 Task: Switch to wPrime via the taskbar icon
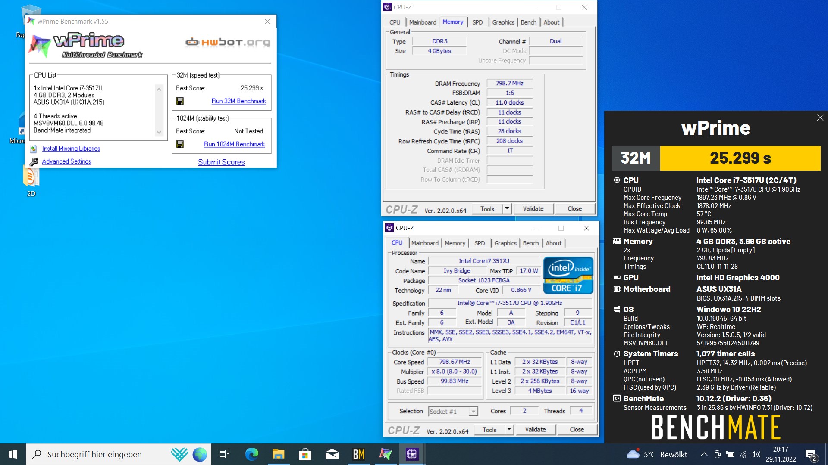click(x=386, y=454)
